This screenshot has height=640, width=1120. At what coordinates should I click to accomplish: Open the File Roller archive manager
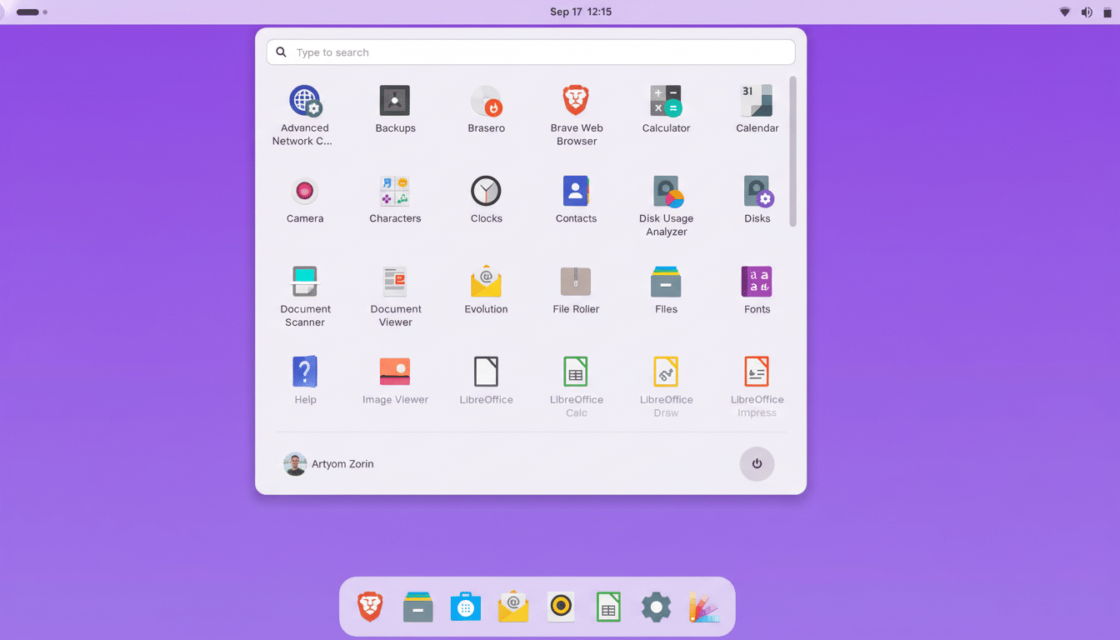coord(576,281)
